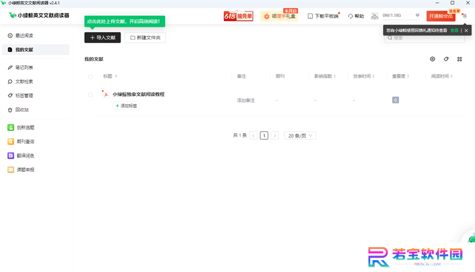Click the 小绿鲸英文文献阅读器 logo
Viewport: 475px width, 272px height.
coord(39,15)
